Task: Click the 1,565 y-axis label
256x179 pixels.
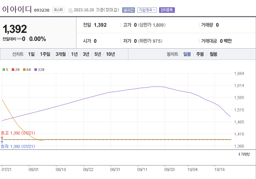Action: [239, 98]
